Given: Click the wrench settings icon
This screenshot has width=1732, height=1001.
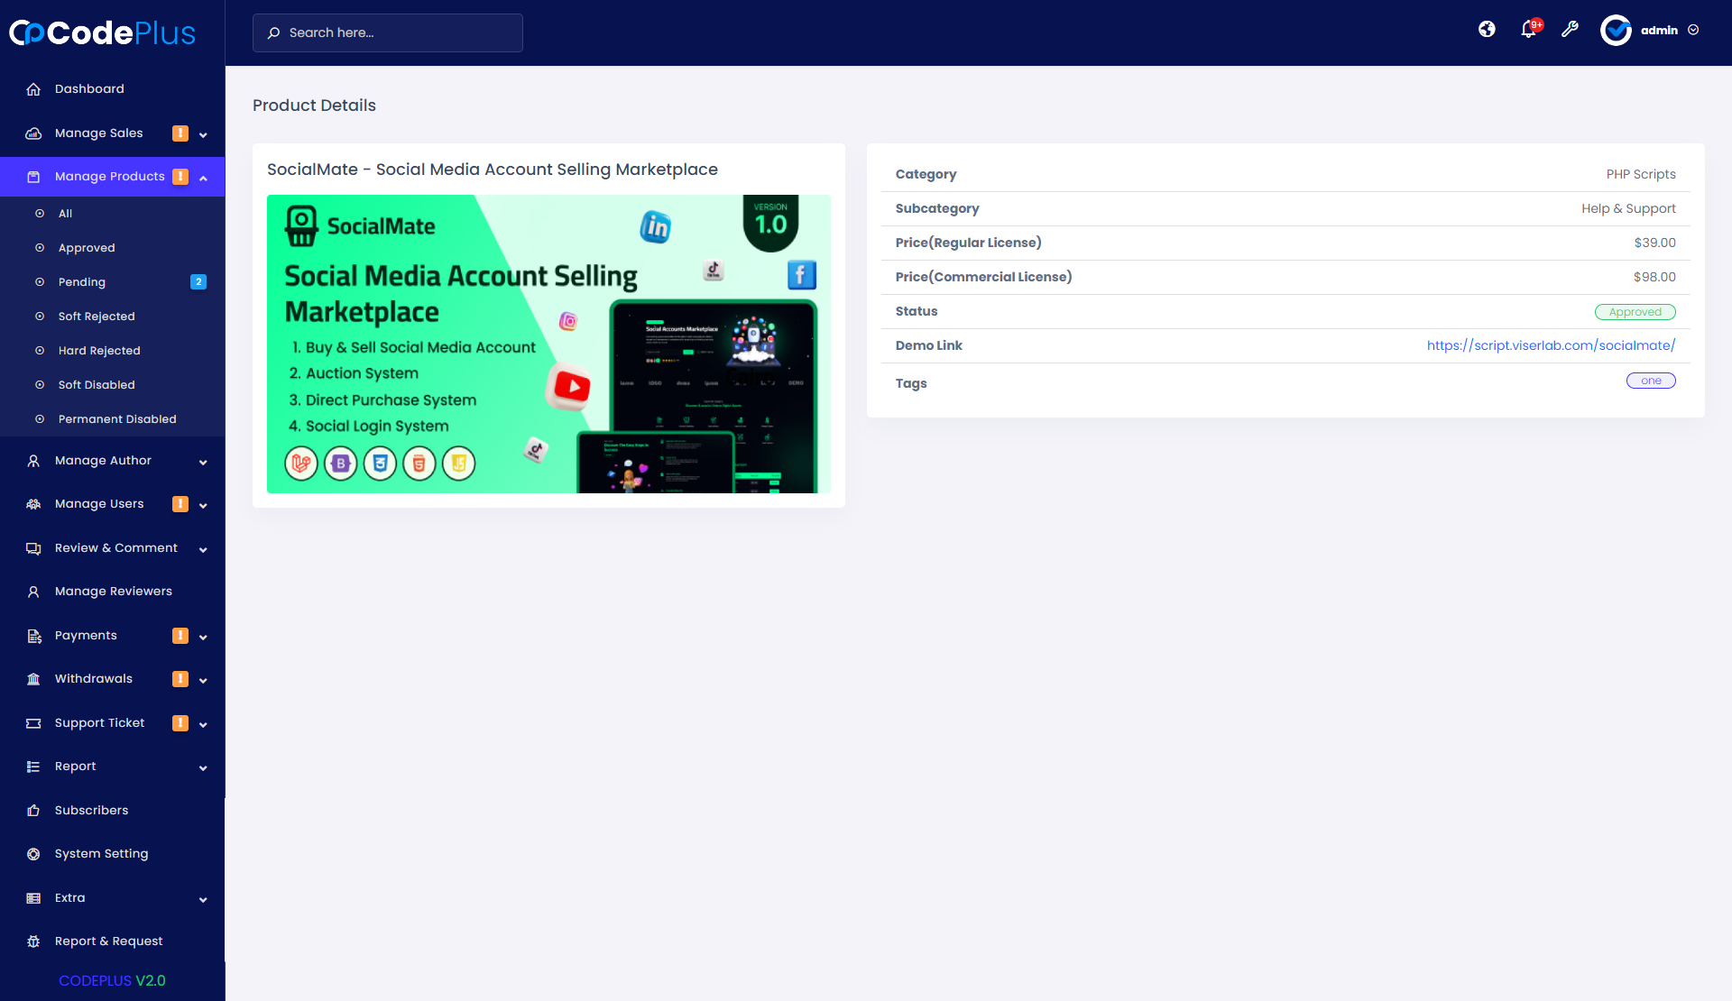Looking at the screenshot, I should pos(1570,30).
